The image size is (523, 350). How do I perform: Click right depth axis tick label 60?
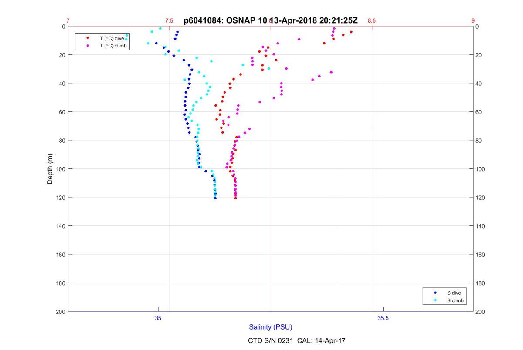click(479, 112)
